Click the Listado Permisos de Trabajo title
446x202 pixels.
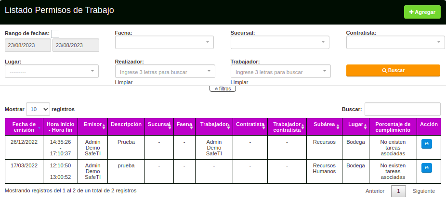pos(59,10)
